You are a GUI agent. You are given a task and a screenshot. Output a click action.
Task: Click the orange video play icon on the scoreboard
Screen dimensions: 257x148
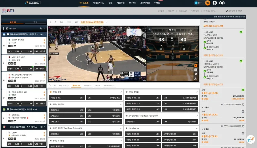pyautogui.click(x=195, y=66)
